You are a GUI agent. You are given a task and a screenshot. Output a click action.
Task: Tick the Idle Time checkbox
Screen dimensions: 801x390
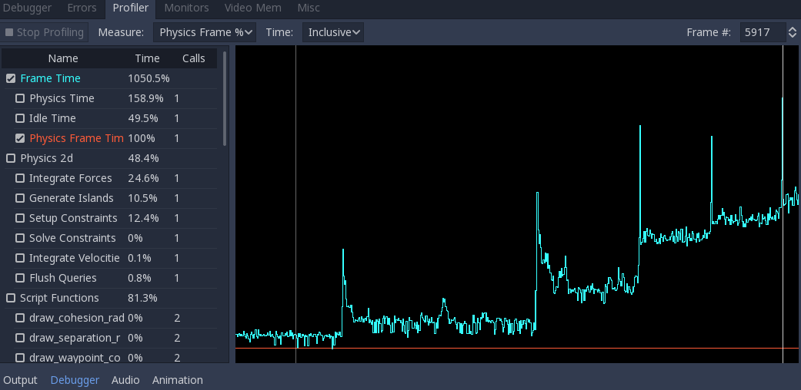click(x=20, y=118)
